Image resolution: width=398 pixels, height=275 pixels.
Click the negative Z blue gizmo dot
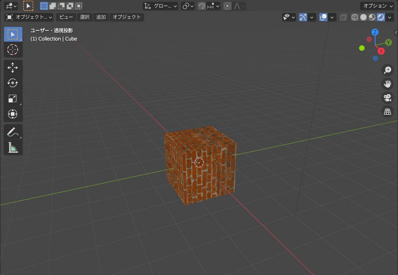[376, 58]
